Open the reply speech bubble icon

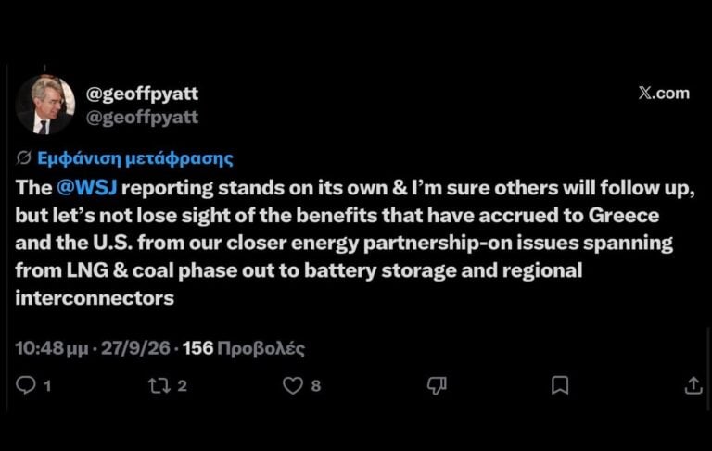25,385
